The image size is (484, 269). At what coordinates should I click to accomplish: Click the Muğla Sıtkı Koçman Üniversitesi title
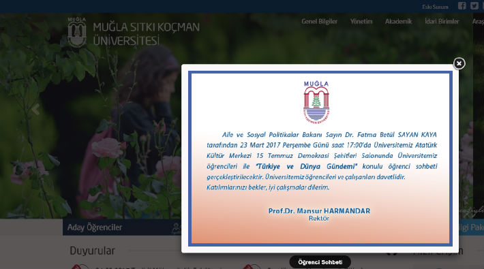146,33
